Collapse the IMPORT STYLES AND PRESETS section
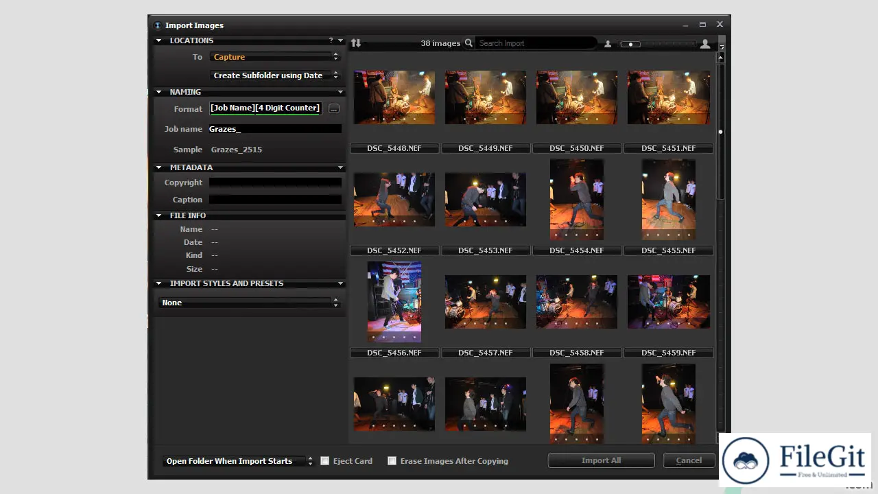Screen dimensions: 878x494 159,283
